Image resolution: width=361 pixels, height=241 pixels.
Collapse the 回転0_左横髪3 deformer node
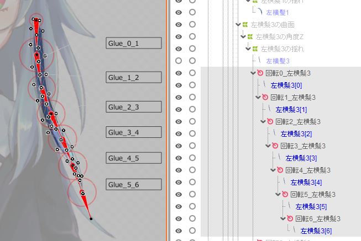(253, 73)
